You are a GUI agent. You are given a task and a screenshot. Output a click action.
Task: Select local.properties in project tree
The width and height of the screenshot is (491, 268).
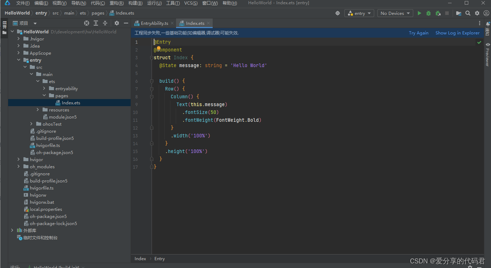pos(46,209)
